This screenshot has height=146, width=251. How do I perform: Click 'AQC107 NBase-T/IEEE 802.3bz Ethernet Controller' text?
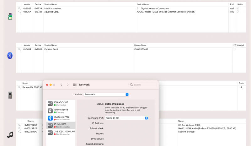(x=161, y=12)
